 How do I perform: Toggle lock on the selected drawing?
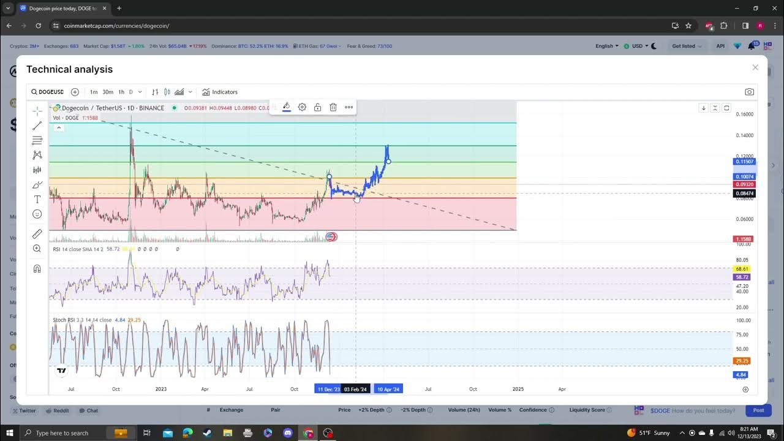pos(317,107)
